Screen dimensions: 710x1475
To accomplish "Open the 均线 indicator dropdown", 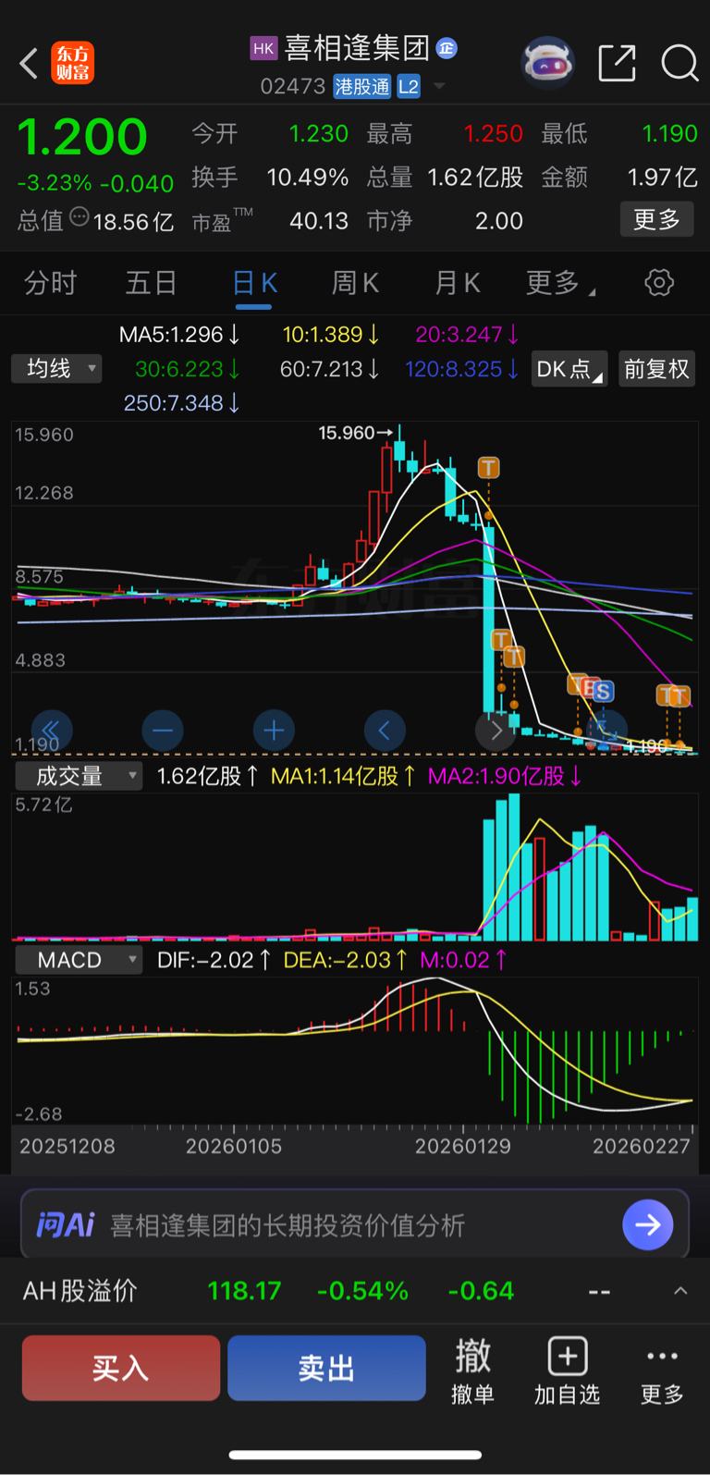I will click(56, 369).
